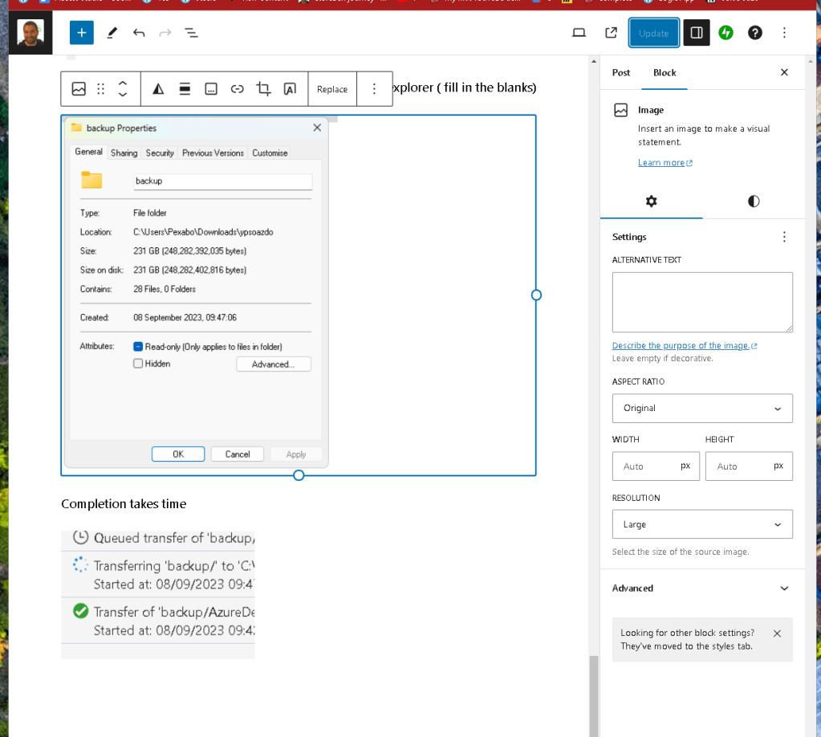
Task: Open the device preview laptop icon
Action: coord(579,33)
